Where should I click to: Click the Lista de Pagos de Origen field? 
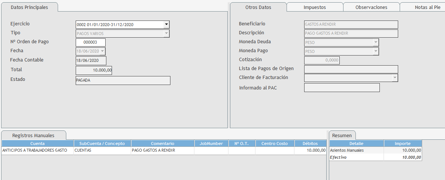point(351,69)
